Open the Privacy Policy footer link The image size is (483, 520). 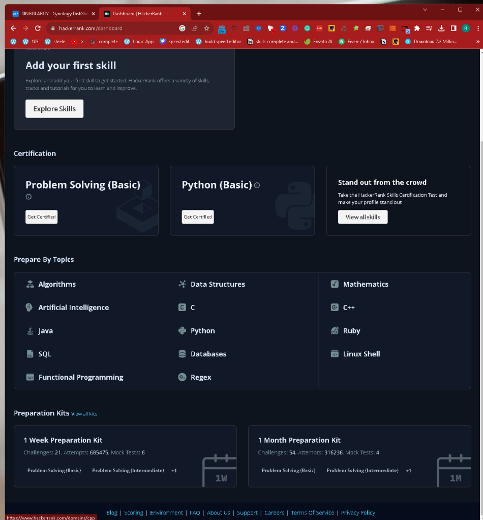coord(358,513)
